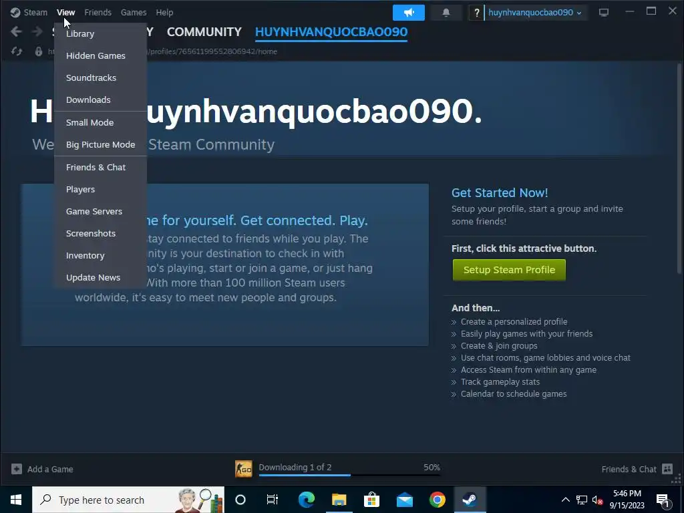
Task: Open File Explorer from taskbar
Action: tap(339, 500)
